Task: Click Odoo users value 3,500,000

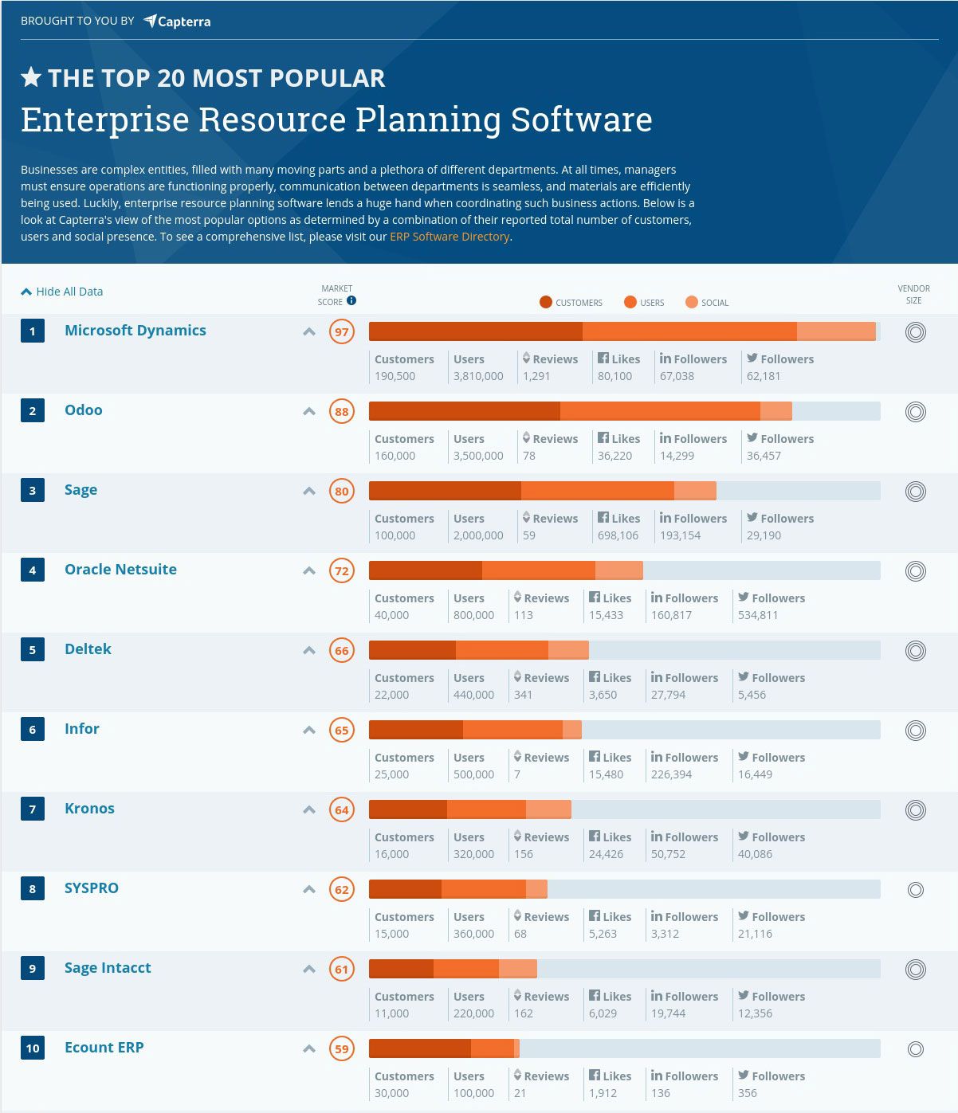Action: coord(478,456)
